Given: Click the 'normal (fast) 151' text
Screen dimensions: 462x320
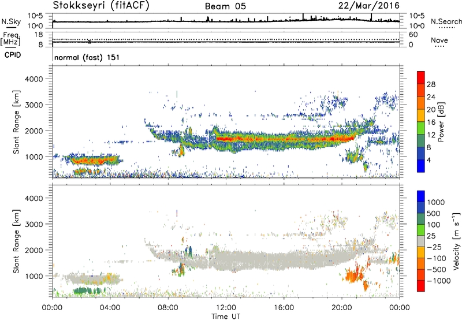Looking at the screenshot, I should coord(87,57).
